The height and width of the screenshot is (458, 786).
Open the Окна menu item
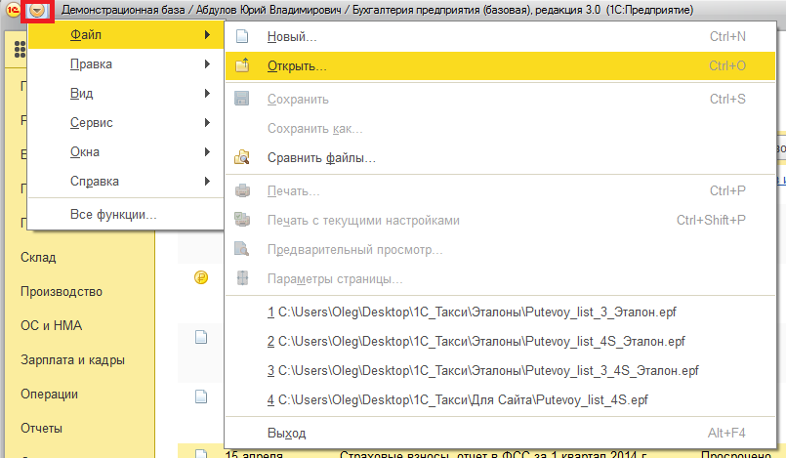coord(85,152)
